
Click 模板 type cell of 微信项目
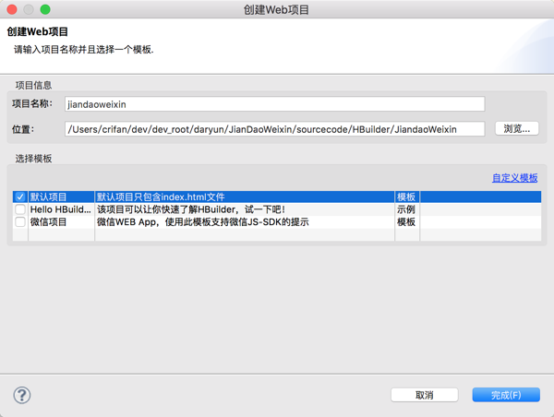[x=406, y=222]
